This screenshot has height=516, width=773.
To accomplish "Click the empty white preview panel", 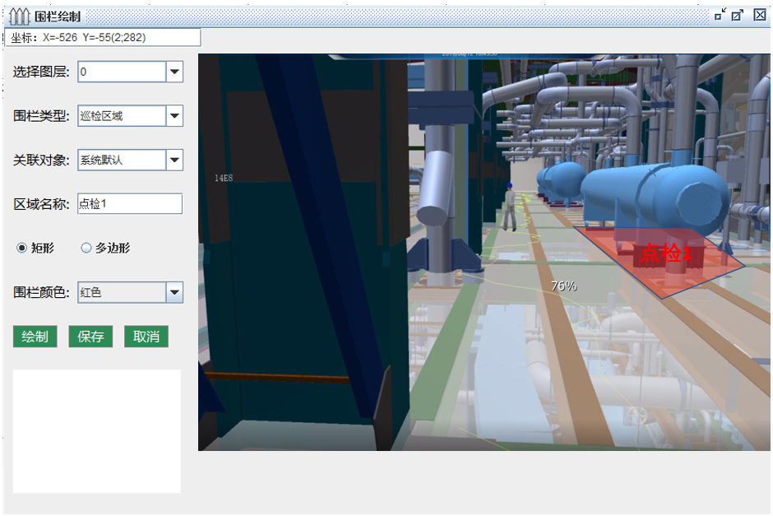I will (x=97, y=430).
